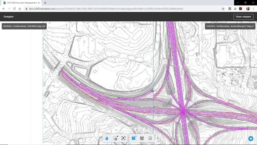Select the ROADWAY.dwg v10 file label
This screenshot has width=257, height=145.
tap(24, 26)
